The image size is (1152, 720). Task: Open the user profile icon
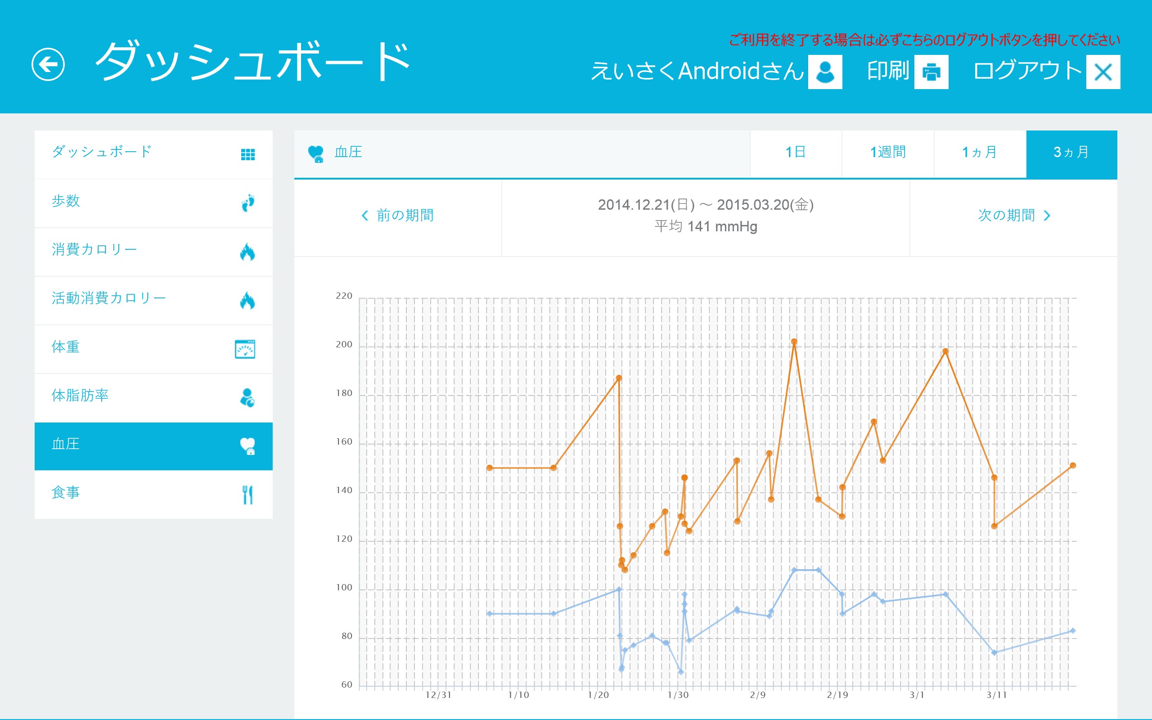(x=825, y=72)
